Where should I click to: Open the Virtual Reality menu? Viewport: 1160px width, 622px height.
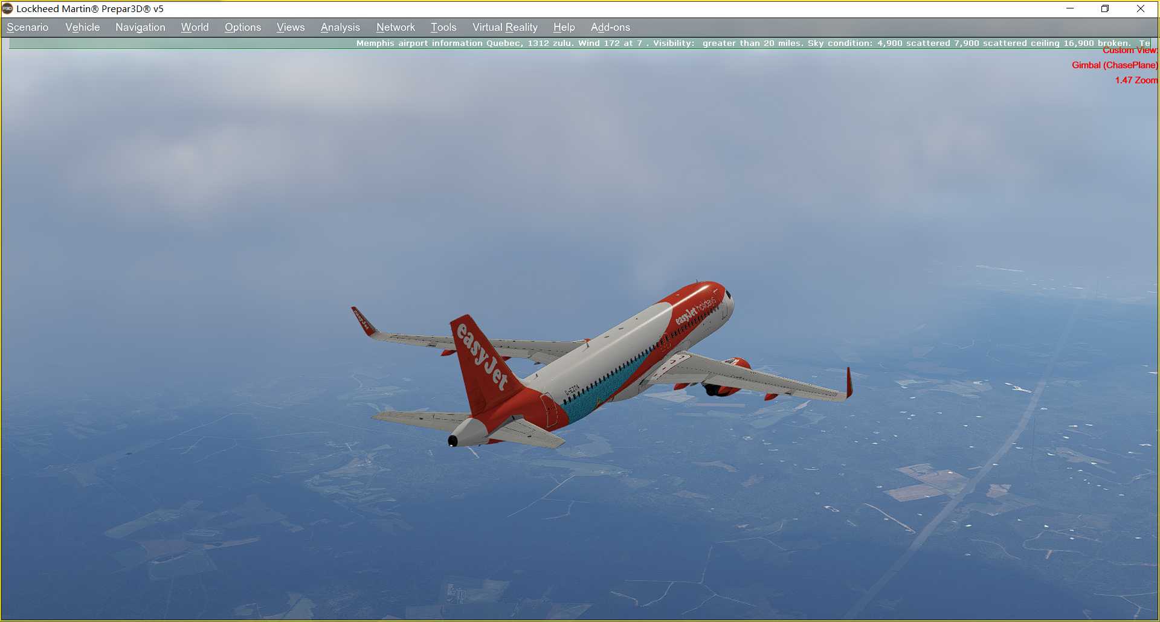point(504,27)
